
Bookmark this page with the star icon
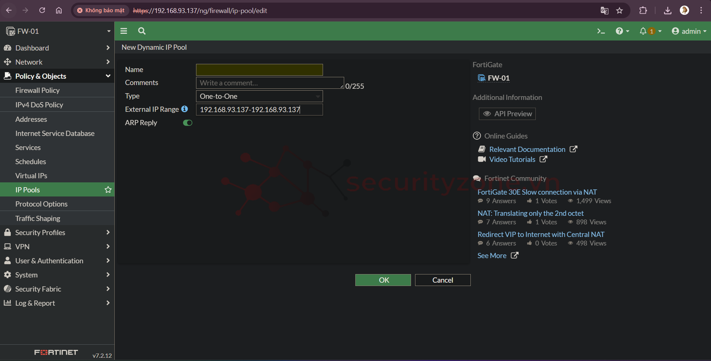619,10
